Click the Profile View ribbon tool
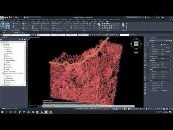This screenshot has width=173, height=130. [56, 24]
